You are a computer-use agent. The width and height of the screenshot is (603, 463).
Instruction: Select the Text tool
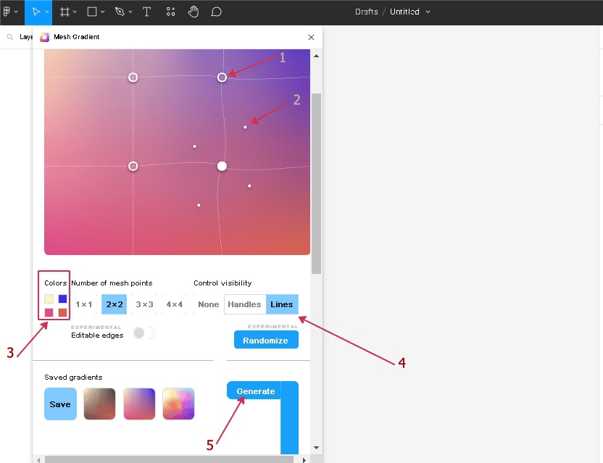click(147, 12)
